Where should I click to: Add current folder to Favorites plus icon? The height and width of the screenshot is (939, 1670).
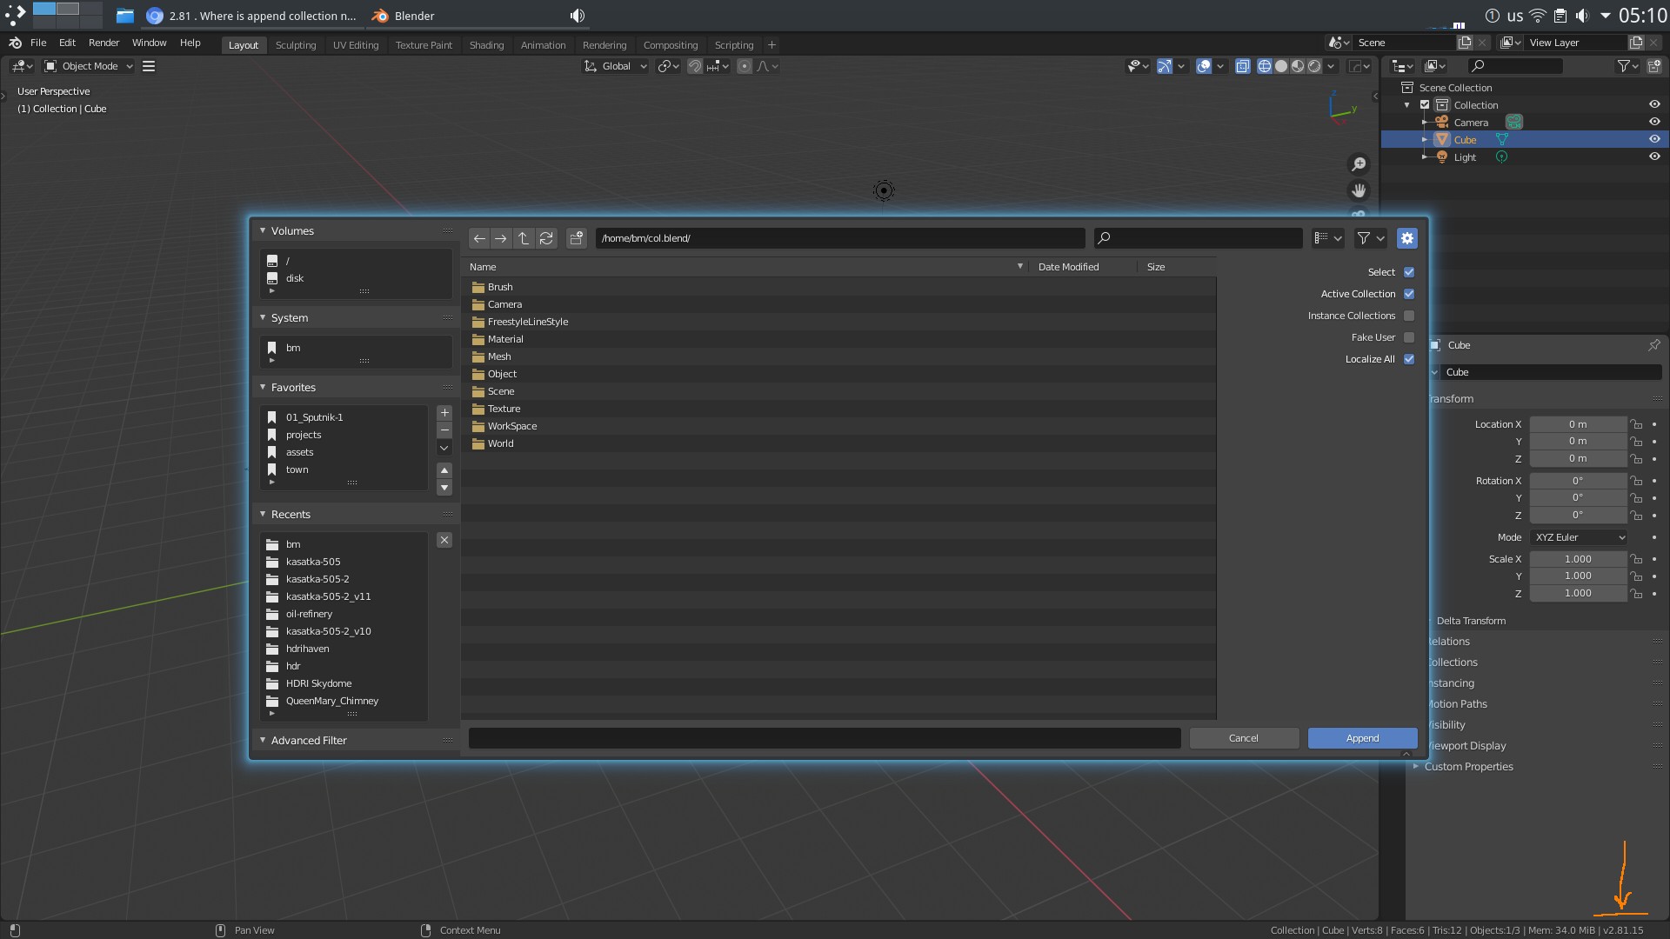point(444,413)
